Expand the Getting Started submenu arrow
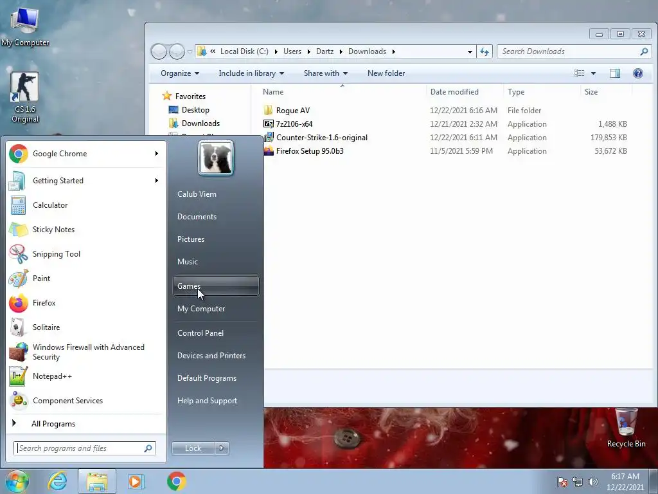658x494 pixels. click(x=157, y=181)
